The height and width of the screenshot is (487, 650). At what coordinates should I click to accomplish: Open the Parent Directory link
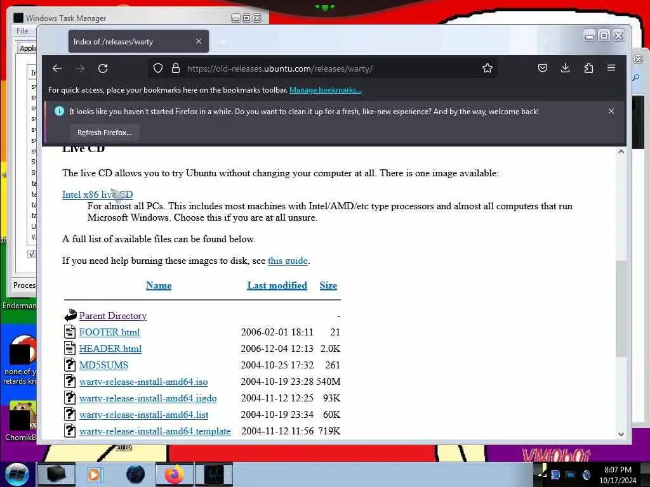point(113,316)
